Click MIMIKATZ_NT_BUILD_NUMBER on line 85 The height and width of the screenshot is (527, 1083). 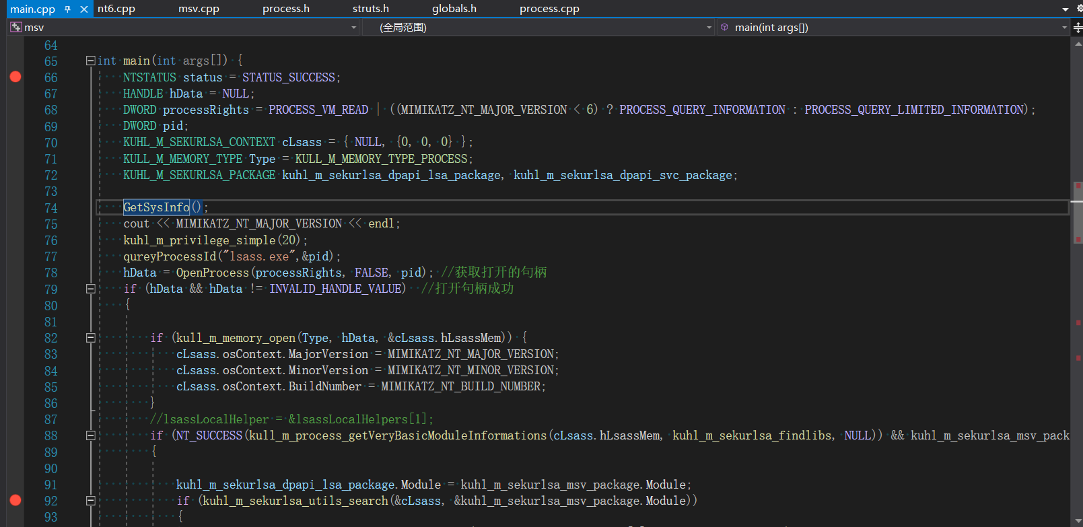click(x=461, y=386)
